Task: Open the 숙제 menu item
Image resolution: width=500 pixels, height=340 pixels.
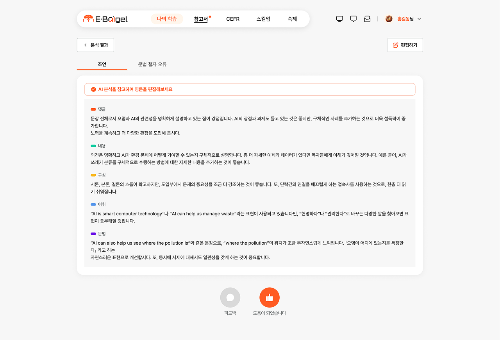Action: click(291, 18)
